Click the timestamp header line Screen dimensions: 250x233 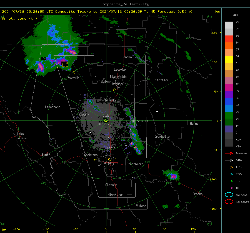[97, 12]
